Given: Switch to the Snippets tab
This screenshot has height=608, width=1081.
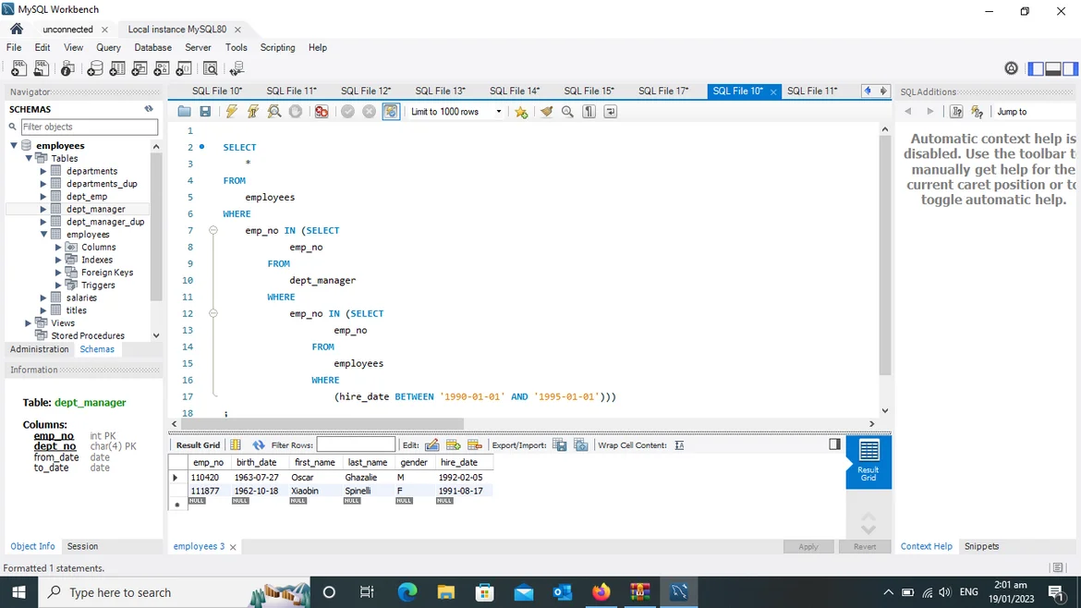Looking at the screenshot, I should [x=981, y=546].
